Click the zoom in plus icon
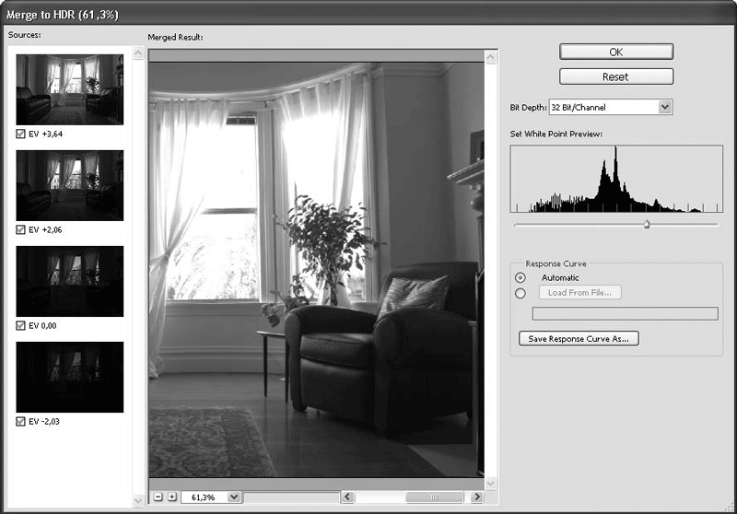Image resolution: width=737 pixels, height=514 pixels. point(171,496)
